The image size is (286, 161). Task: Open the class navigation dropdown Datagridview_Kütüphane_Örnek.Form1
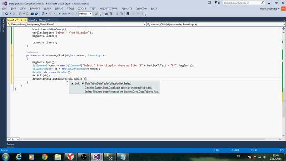76,25
